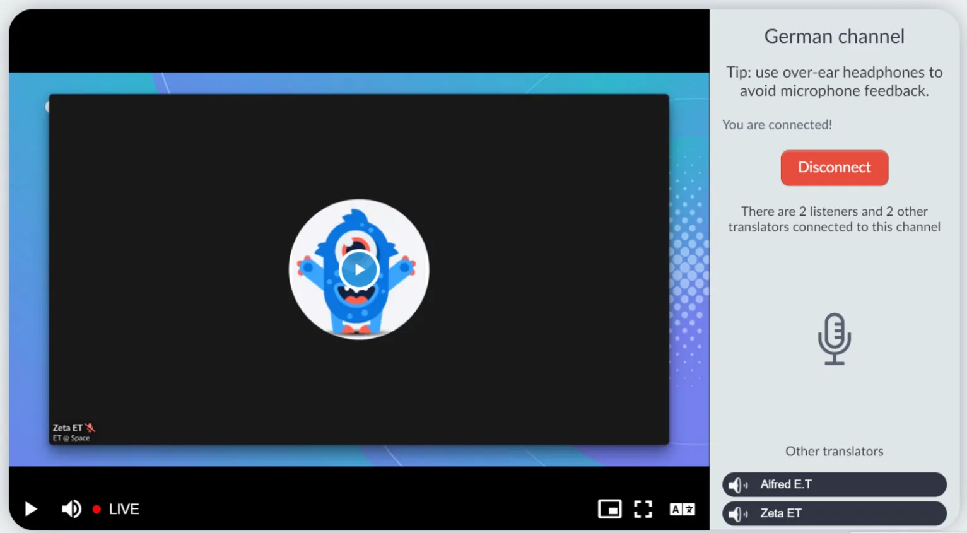The height and width of the screenshot is (533, 967).
Task: Jump to LIVE stream indicator
Action: (x=116, y=509)
